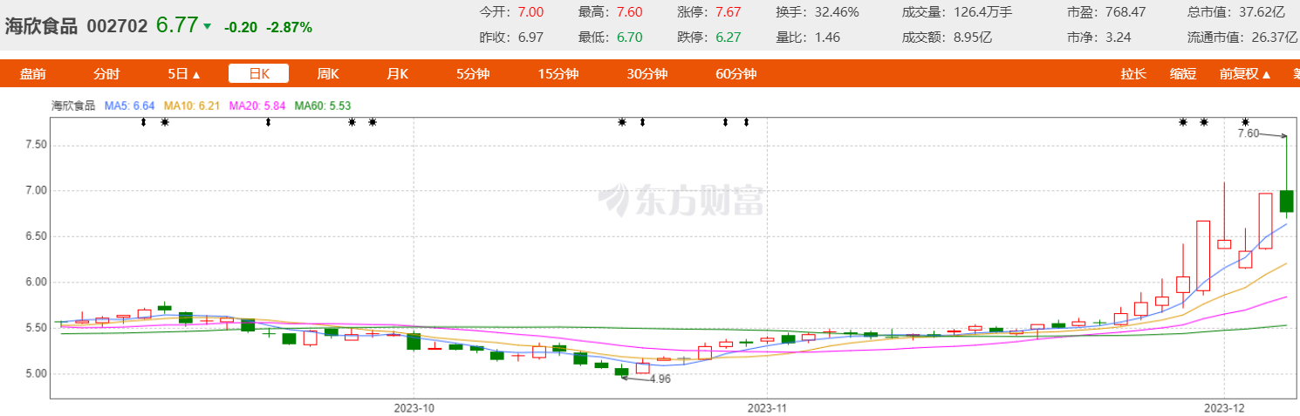Click the stock code 002702
1300x416 pixels.
[118, 26]
